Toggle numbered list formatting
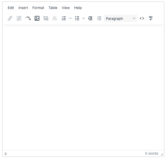Image resolution: width=166 pixels, height=158 pixels. click(64, 18)
